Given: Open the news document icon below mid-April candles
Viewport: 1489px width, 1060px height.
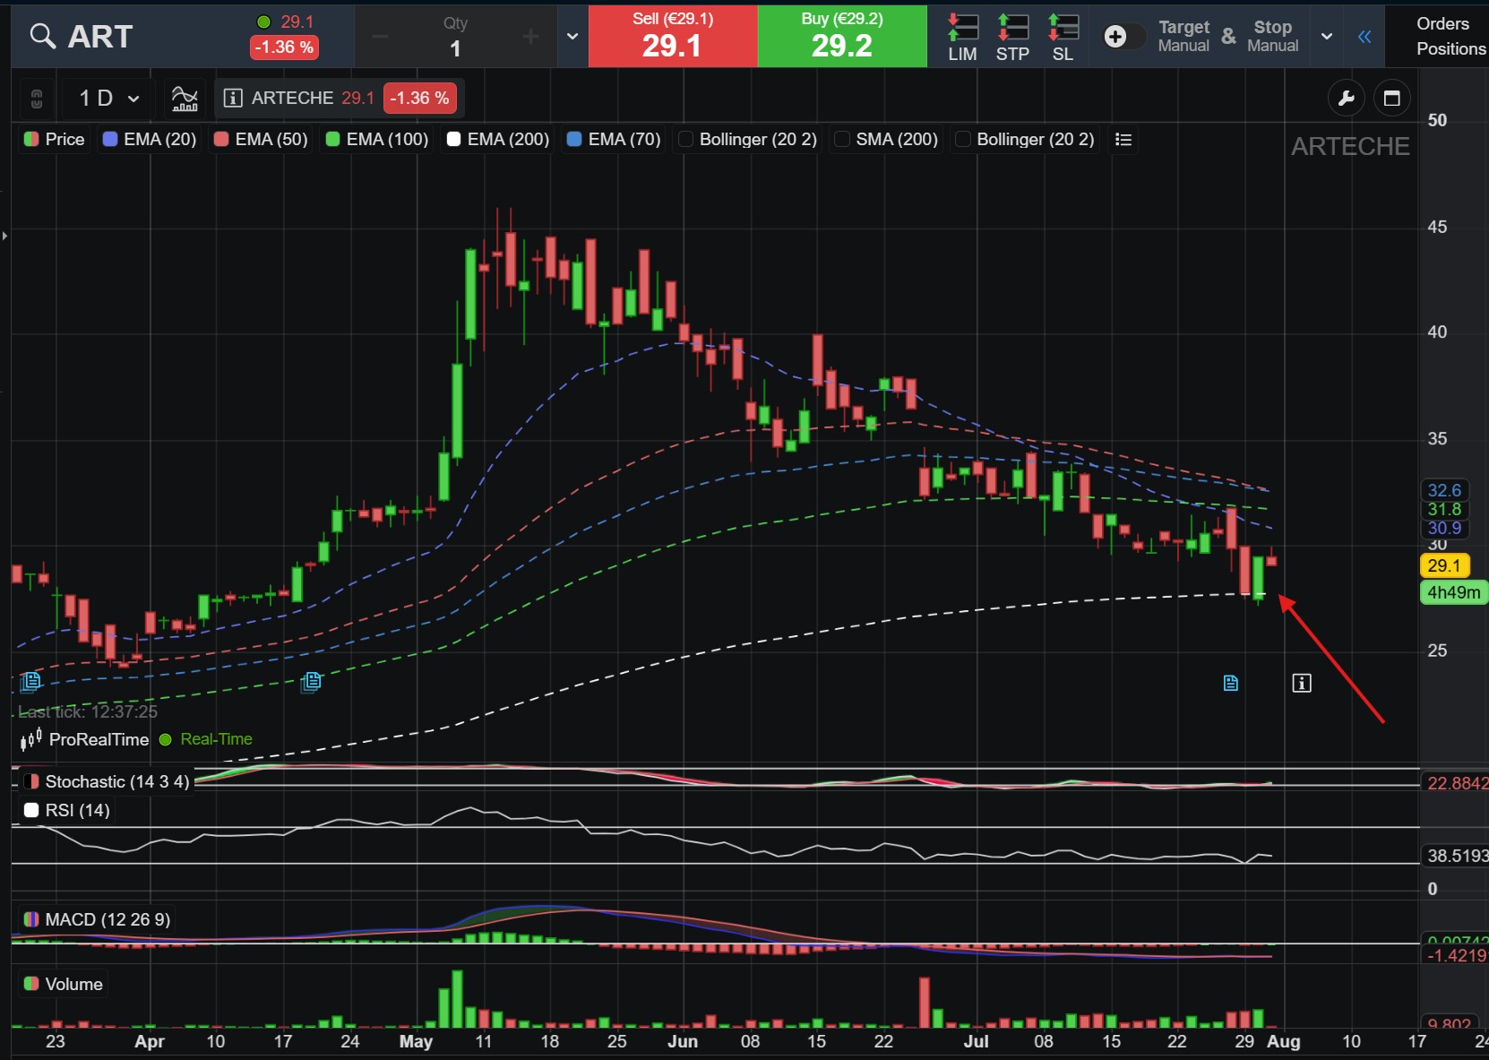Looking at the screenshot, I should click(x=311, y=682).
